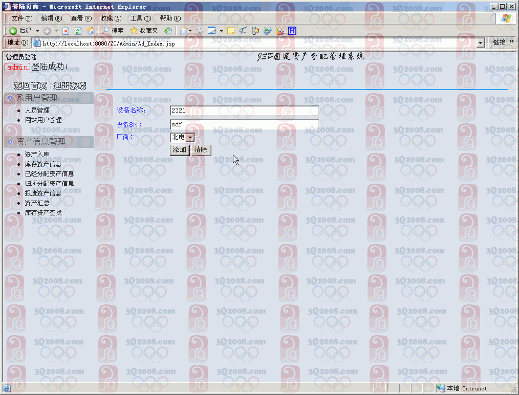Minimize the Internet Explorer window

(494, 7)
